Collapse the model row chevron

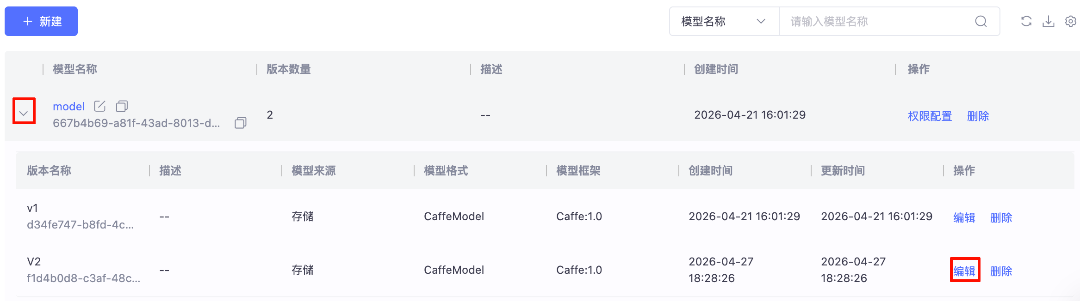pos(24,113)
